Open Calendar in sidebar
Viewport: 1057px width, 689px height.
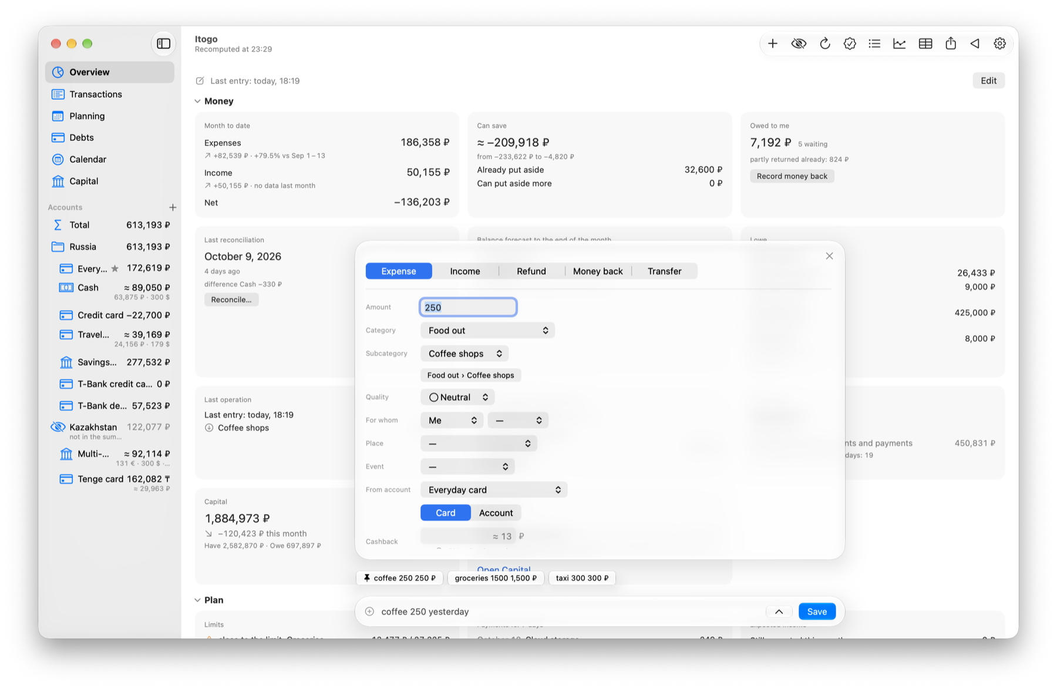(x=110, y=159)
